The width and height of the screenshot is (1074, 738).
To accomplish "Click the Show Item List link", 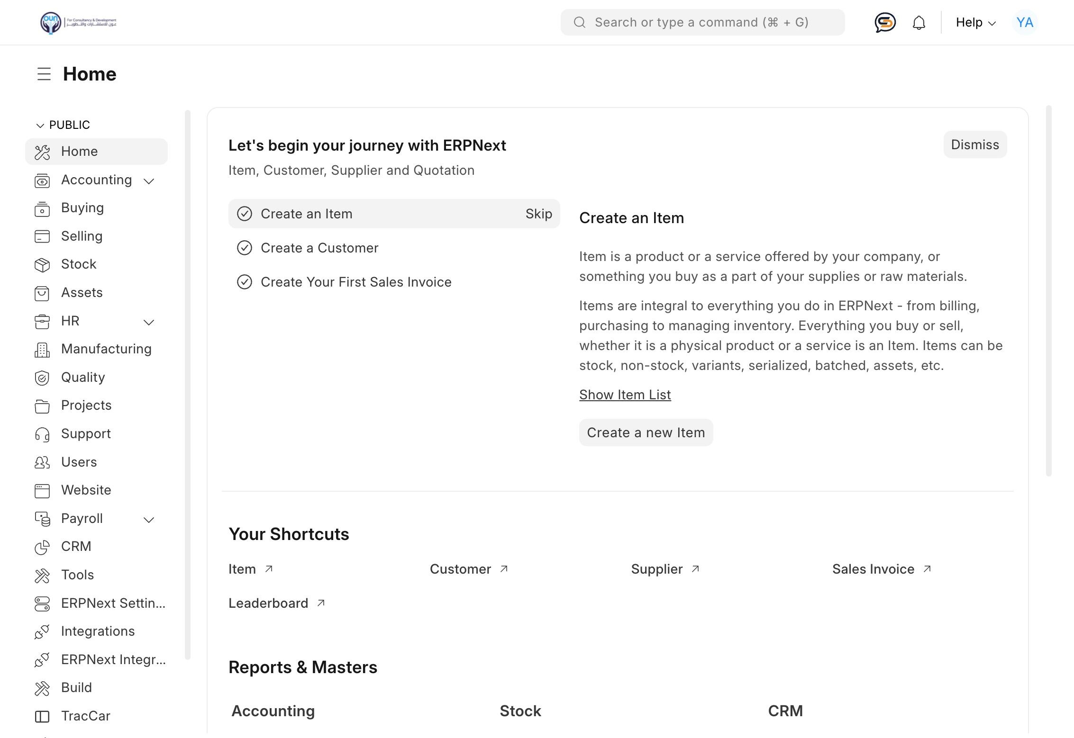I will (x=625, y=395).
